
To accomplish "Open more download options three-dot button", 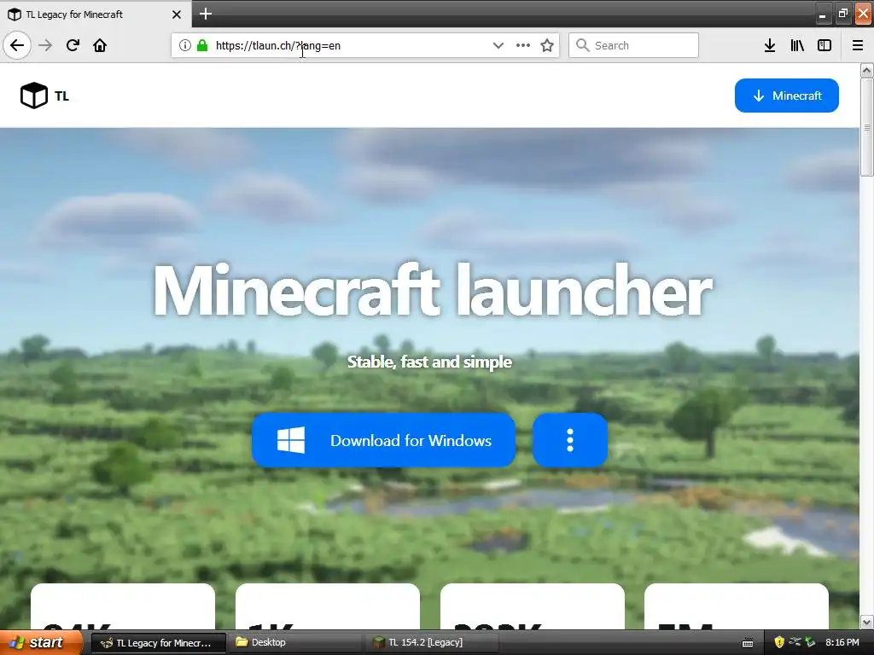I will point(569,440).
